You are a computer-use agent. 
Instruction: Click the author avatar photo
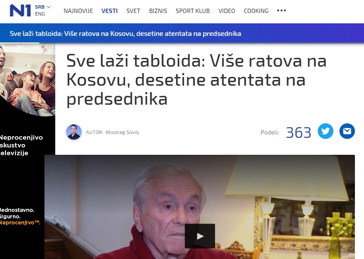pos(74,132)
